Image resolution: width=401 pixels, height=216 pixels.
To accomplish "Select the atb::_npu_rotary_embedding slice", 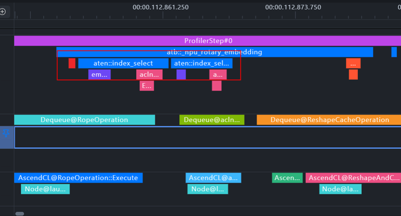I will pos(215,52).
